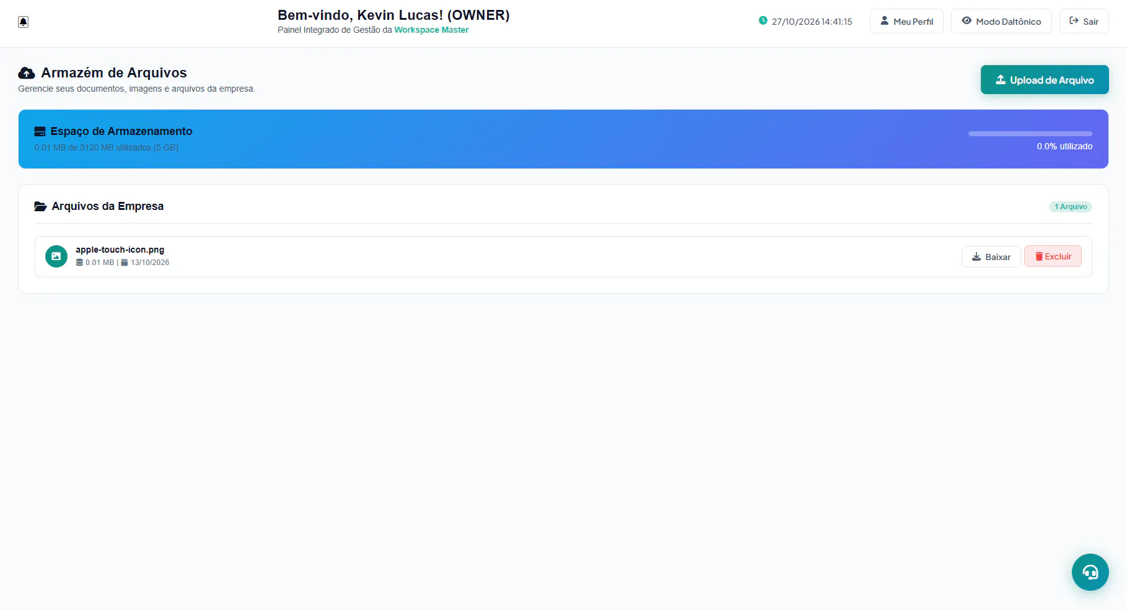Open the headset support chat button
Image resolution: width=1127 pixels, height=610 pixels.
point(1090,572)
